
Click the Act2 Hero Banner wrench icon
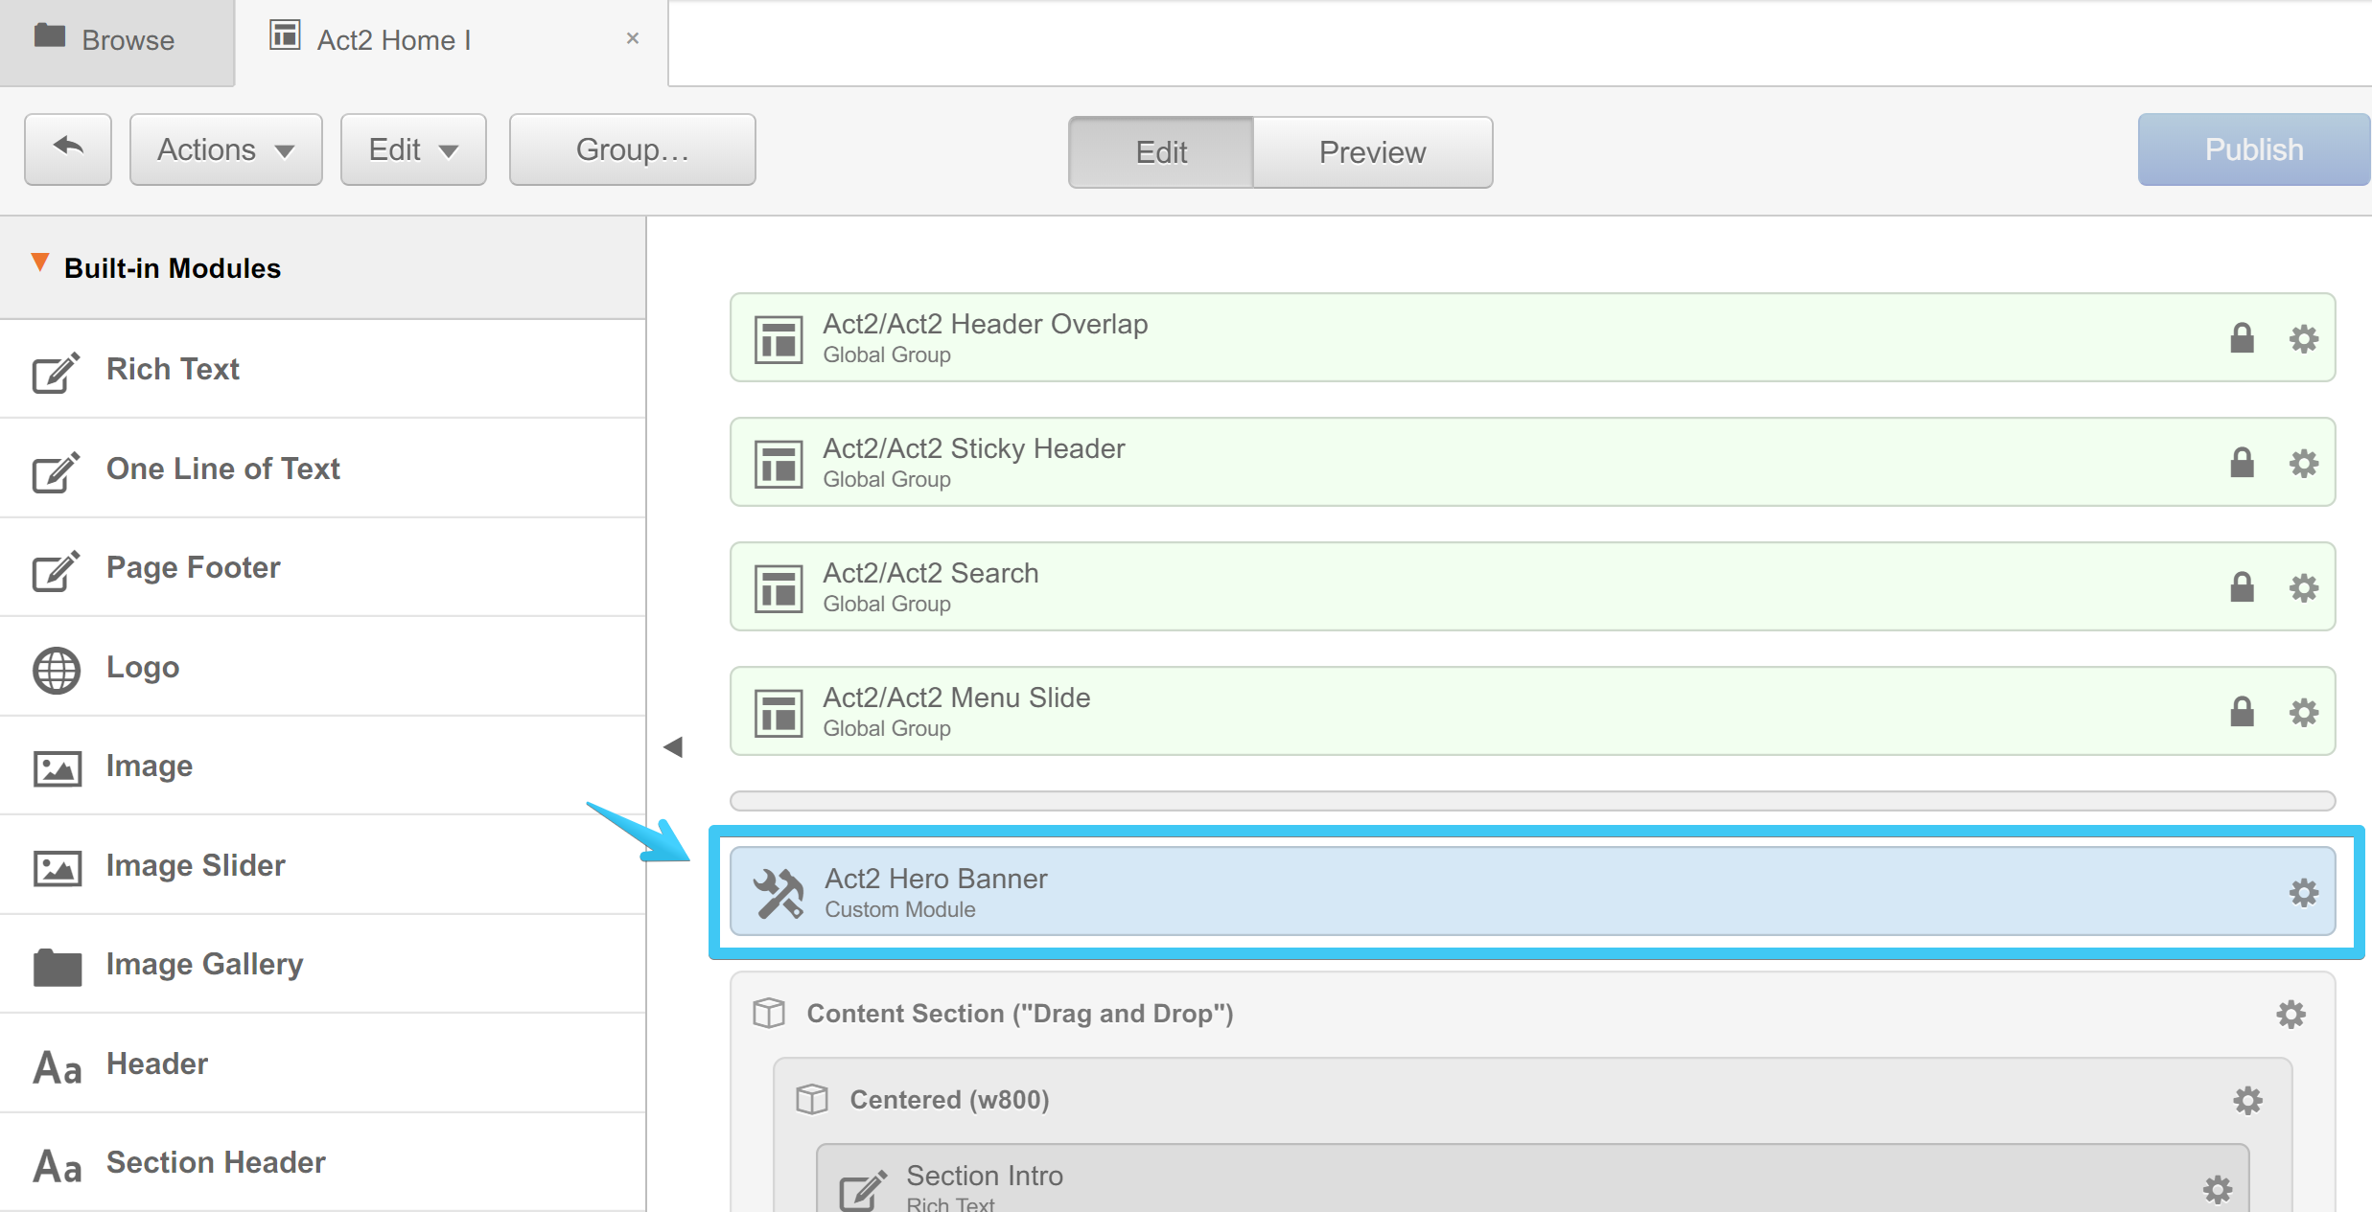[778, 893]
